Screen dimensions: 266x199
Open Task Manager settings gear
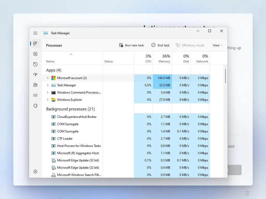pos(35,172)
